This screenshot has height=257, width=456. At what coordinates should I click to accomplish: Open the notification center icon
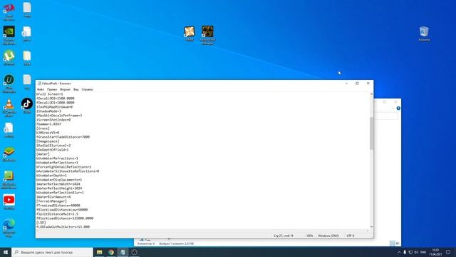click(448, 252)
